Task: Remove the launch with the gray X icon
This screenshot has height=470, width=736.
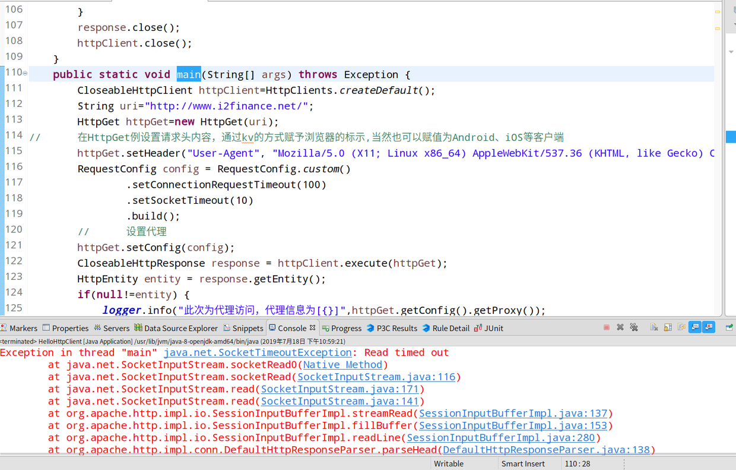Action: pyautogui.click(x=620, y=327)
